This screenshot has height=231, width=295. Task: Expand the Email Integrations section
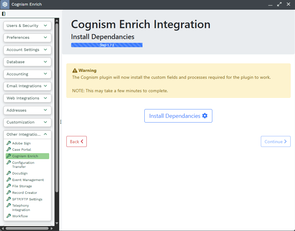click(x=27, y=86)
